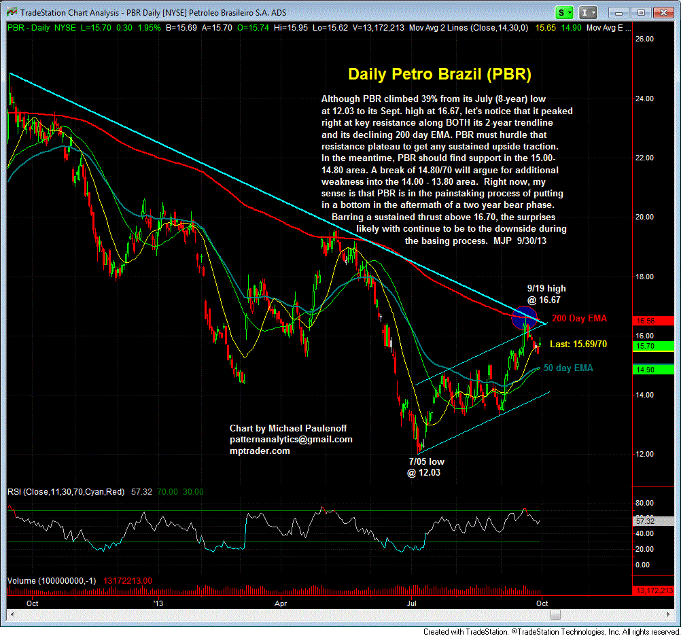The width and height of the screenshot is (681, 636).
Task: Click the 26.00 price axis label
Action: click(x=644, y=39)
